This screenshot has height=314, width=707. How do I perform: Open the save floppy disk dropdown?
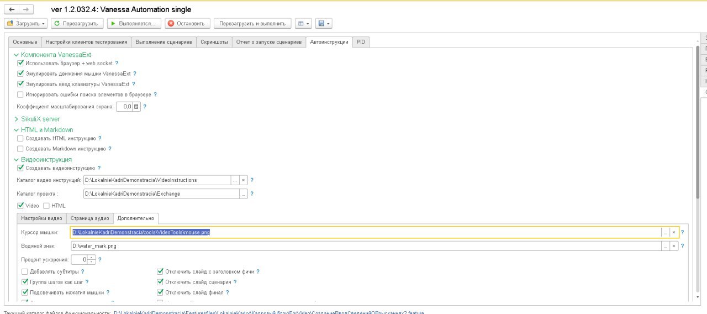[x=323, y=23]
